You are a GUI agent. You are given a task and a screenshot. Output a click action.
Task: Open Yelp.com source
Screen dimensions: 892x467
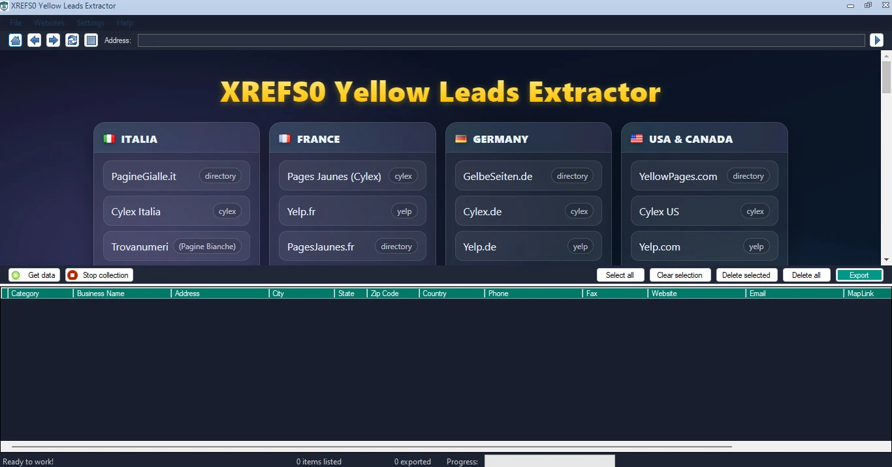tap(704, 247)
